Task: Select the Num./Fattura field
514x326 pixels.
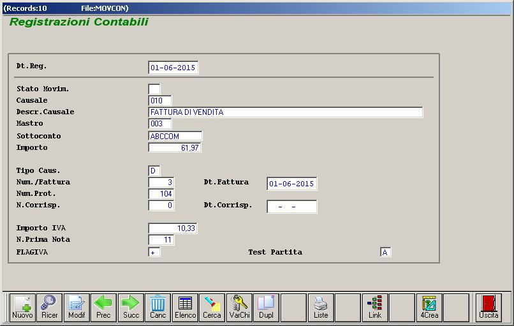Action: click(x=161, y=182)
